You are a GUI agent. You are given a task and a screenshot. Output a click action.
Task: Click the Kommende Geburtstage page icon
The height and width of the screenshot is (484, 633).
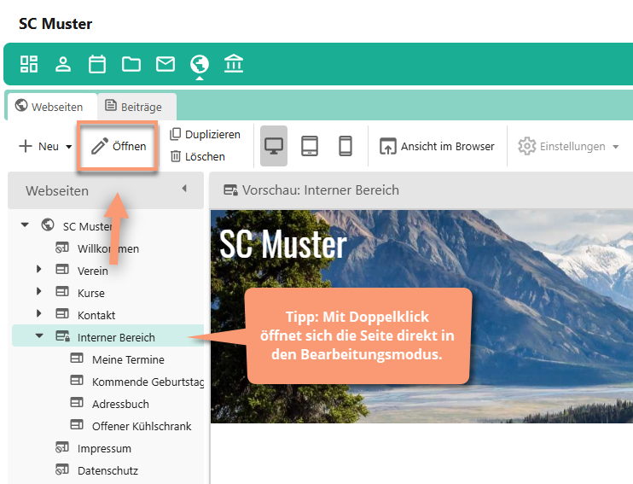(77, 380)
